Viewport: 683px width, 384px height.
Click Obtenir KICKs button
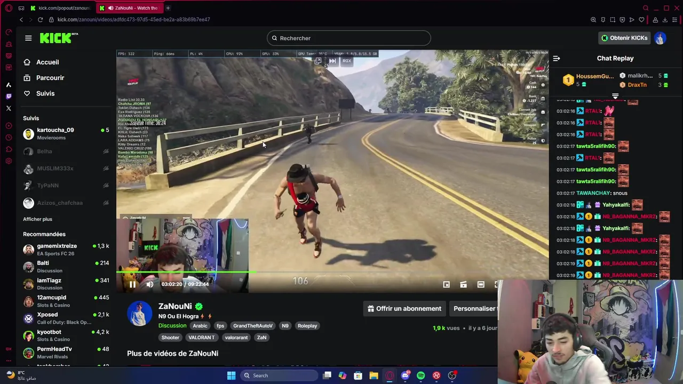[624, 38]
